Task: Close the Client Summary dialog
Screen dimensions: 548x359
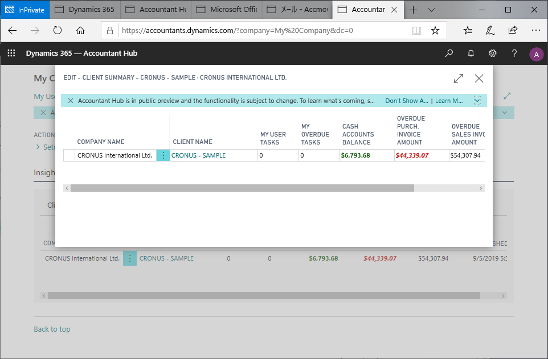Action: (x=479, y=78)
